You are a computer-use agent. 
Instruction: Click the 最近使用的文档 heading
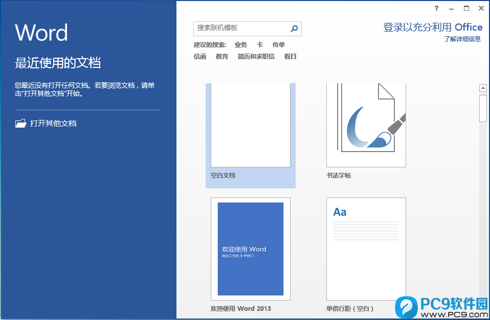click(x=58, y=63)
